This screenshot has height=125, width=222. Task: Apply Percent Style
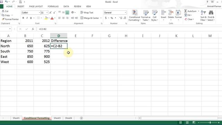coord(112,18)
